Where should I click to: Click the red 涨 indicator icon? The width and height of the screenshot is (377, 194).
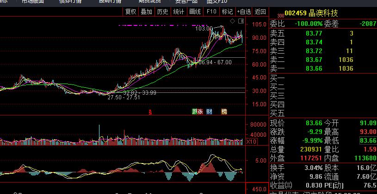point(200,112)
